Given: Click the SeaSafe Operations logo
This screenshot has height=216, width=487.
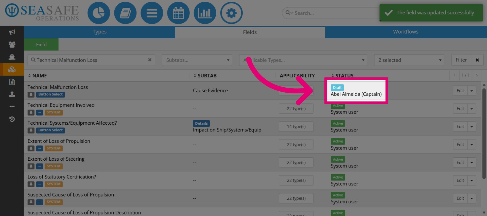Looking at the screenshot, I should tap(42, 12).
